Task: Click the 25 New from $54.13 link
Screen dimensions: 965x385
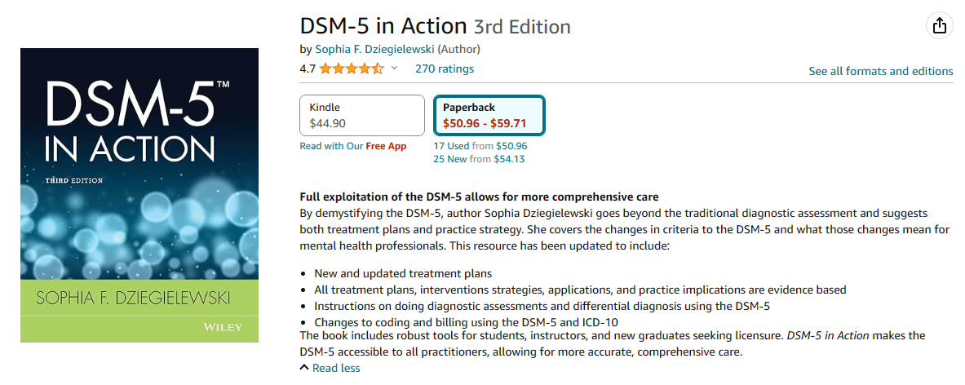Action: pos(480,159)
